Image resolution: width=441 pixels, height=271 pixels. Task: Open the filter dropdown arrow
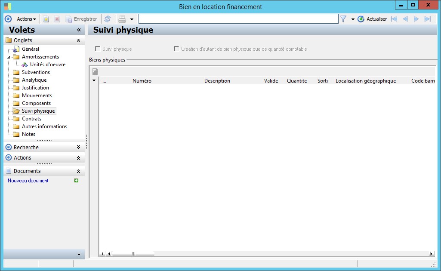(x=353, y=19)
